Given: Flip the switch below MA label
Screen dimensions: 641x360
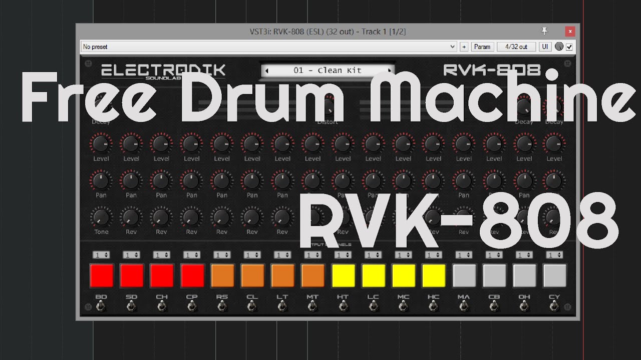Looking at the screenshot, I should pyautogui.click(x=464, y=306).
